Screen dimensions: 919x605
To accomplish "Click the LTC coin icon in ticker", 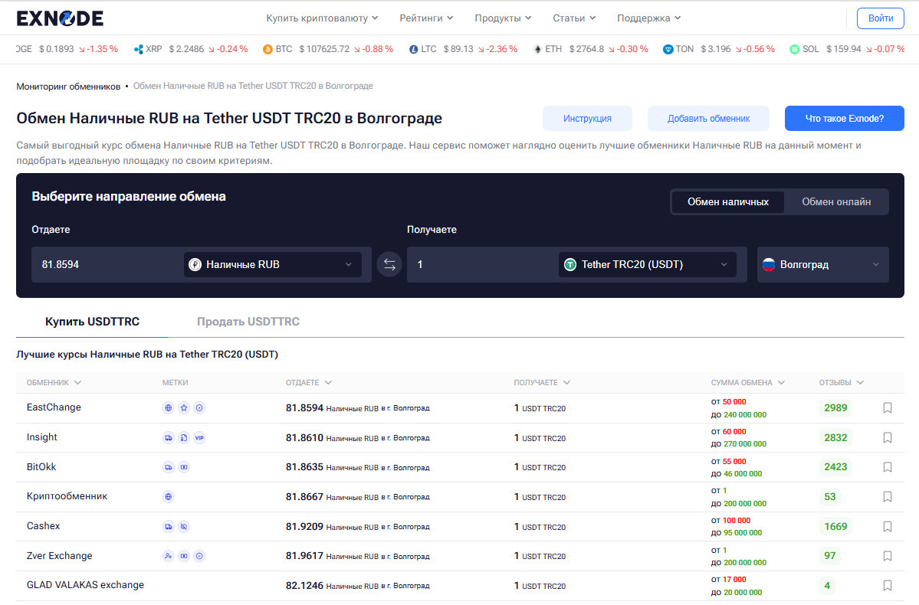I will 414,49.
